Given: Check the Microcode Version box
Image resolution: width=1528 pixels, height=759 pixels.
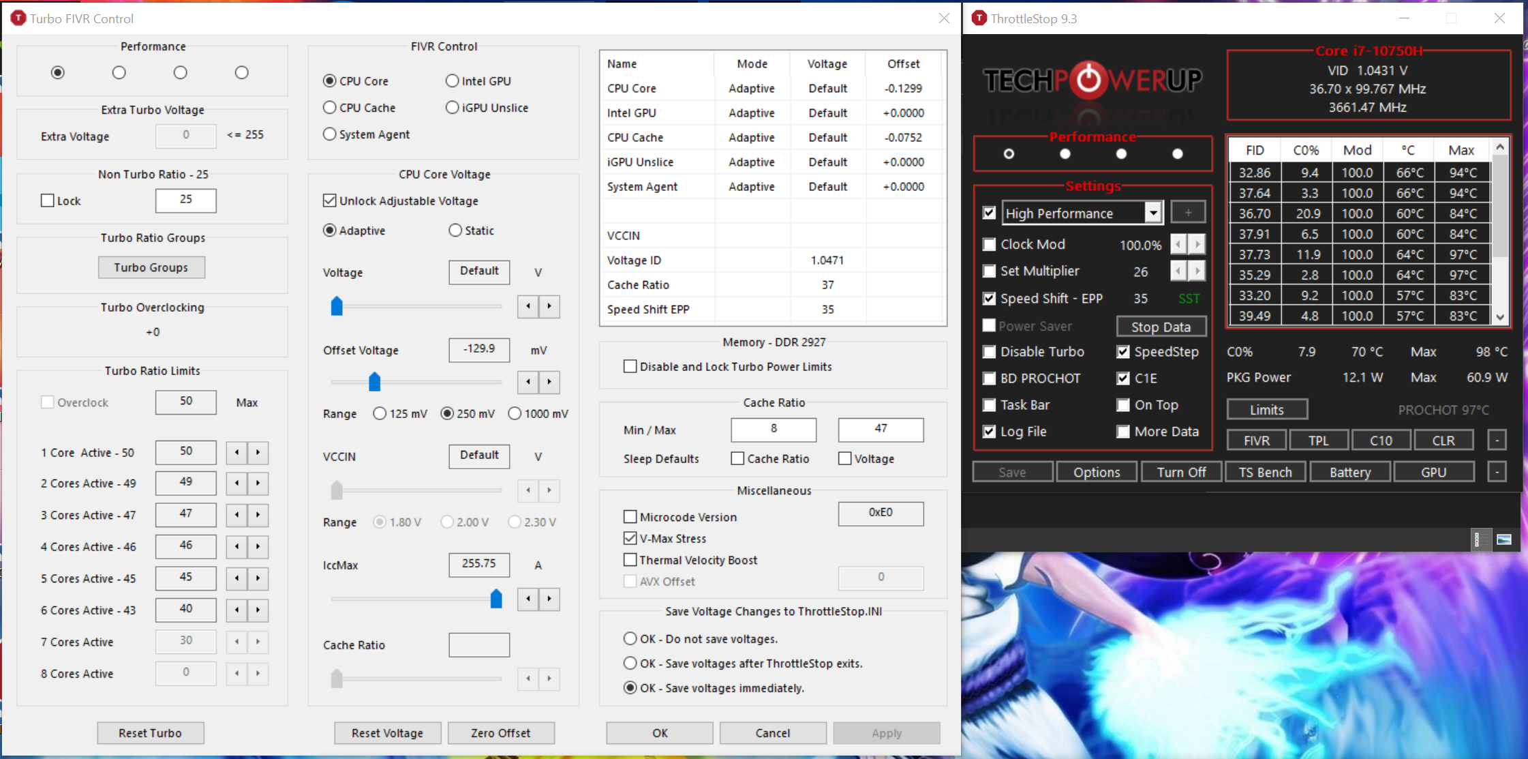Looking at the screenshot, I should 630,517.
